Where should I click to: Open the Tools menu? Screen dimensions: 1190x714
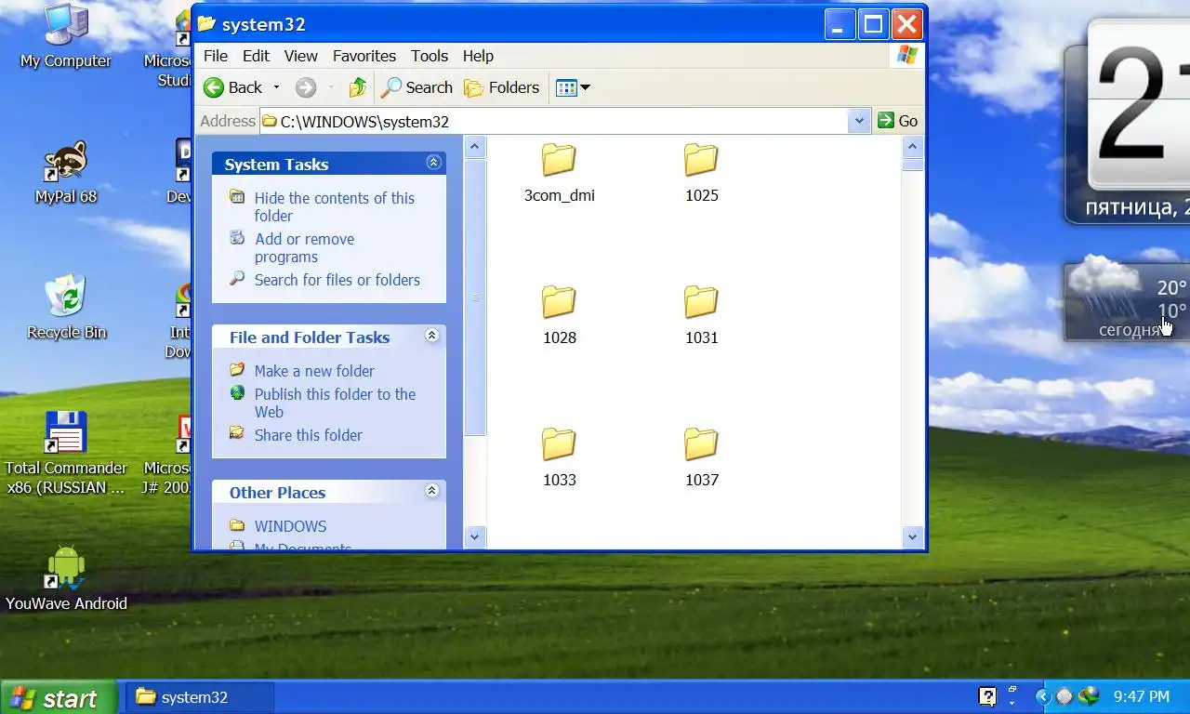[430, 56]
